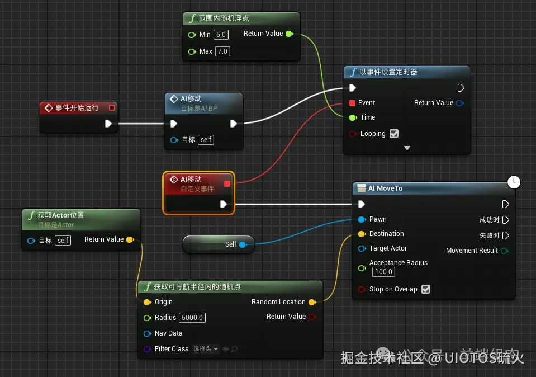Screen dimensions: 536x377
Task: Click the Filter Class use-selected arrow icon
Action: coord(226,349)
